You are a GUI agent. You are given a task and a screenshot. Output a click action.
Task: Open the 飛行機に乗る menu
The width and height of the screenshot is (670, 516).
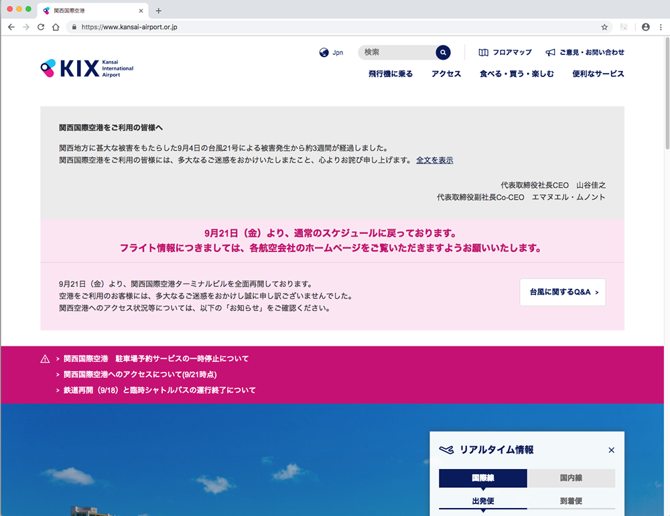click(391, 74)
